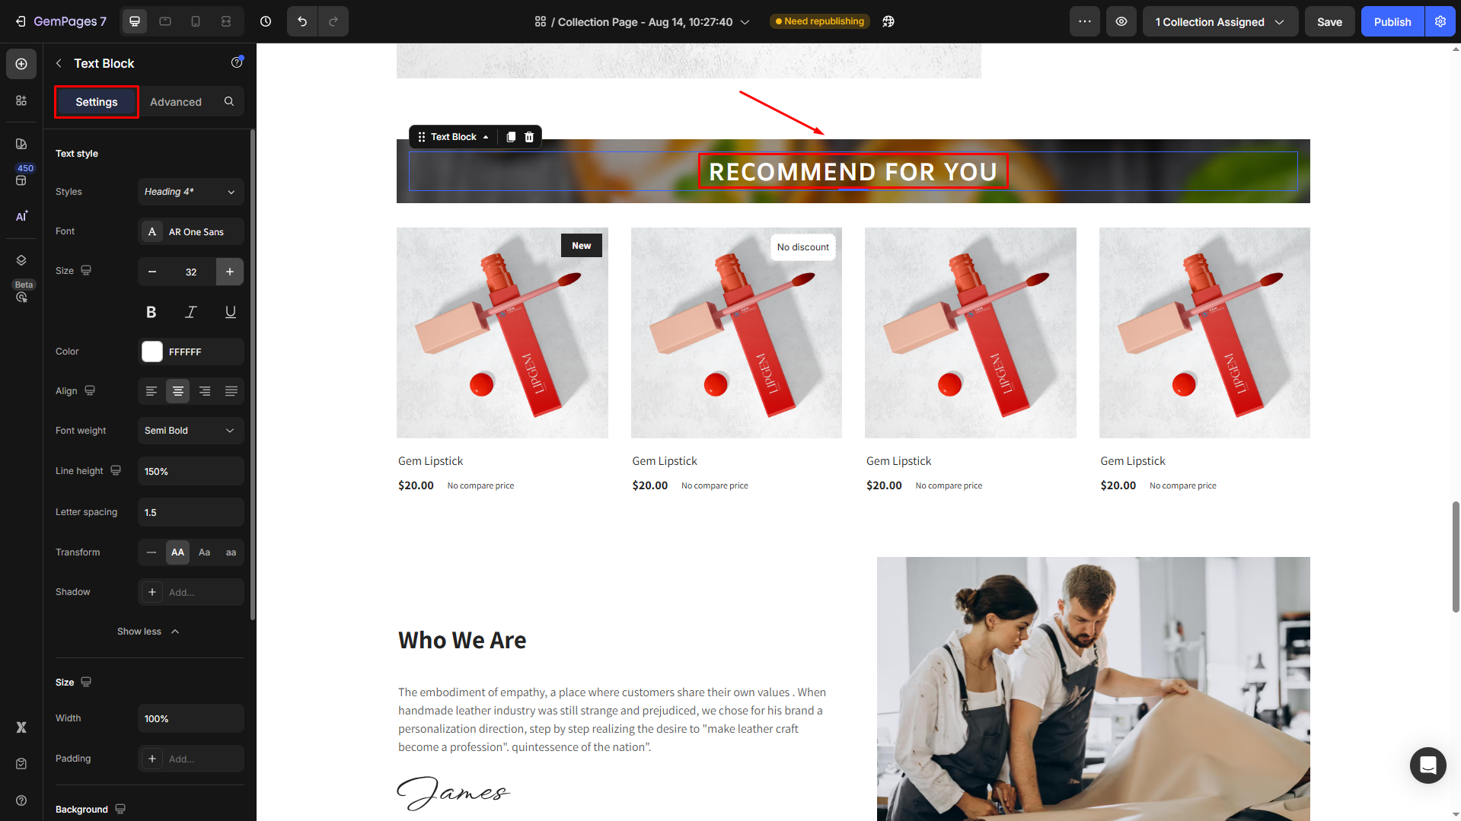Select uppercase AA transform option

point(177,552)
